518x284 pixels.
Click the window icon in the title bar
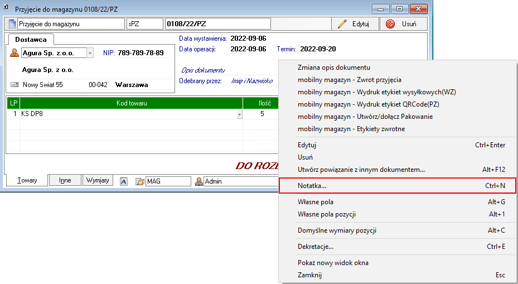click(7, 9)
